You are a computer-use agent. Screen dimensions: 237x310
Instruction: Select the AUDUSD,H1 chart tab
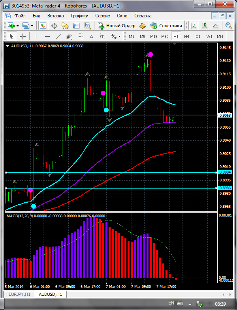(x=50, y=294)
